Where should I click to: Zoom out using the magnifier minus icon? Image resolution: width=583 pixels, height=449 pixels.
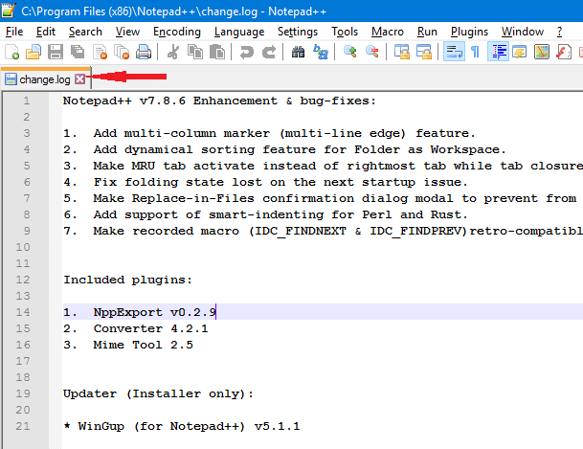click(x=372, y=52)
